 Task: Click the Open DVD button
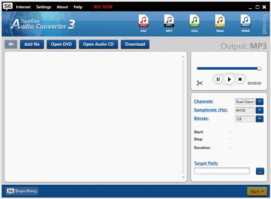tap(62, 44)
